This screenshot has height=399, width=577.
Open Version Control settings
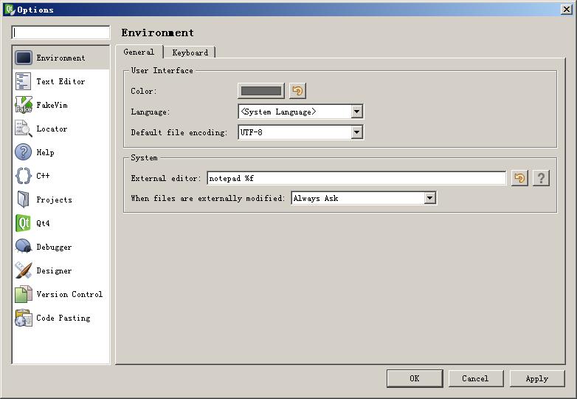point(69,294)
